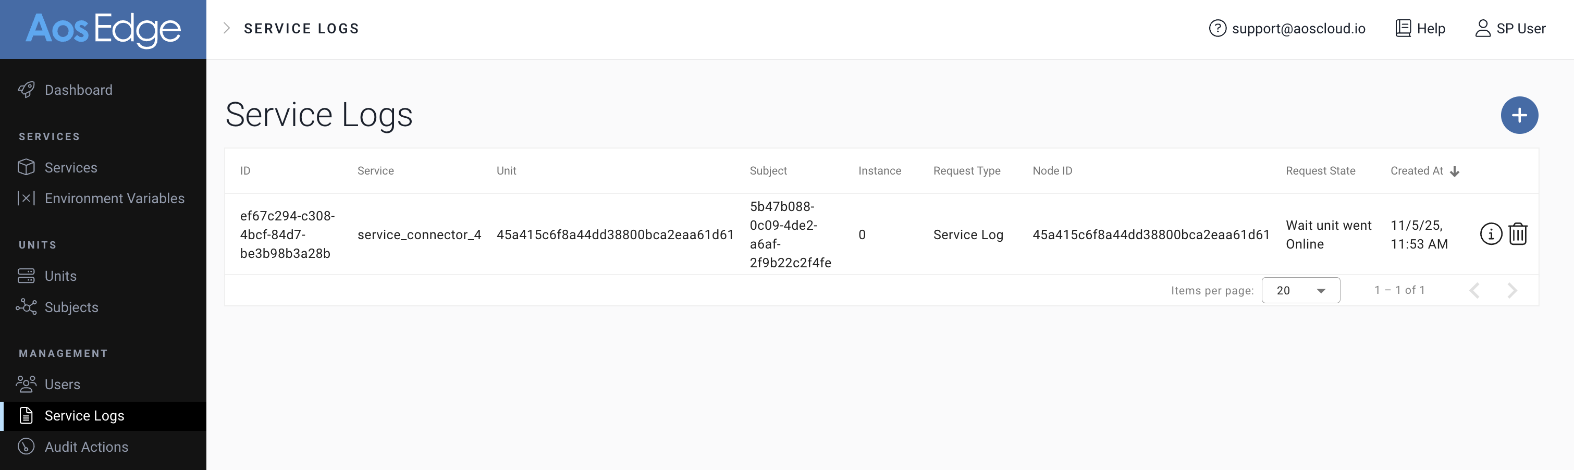Click the add service log plus button
The width and height of the screenshot is (1574, 470).
[1519, 115]
